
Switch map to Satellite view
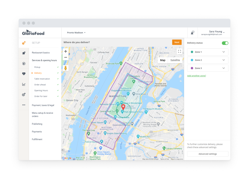click(x=175, y=60)
